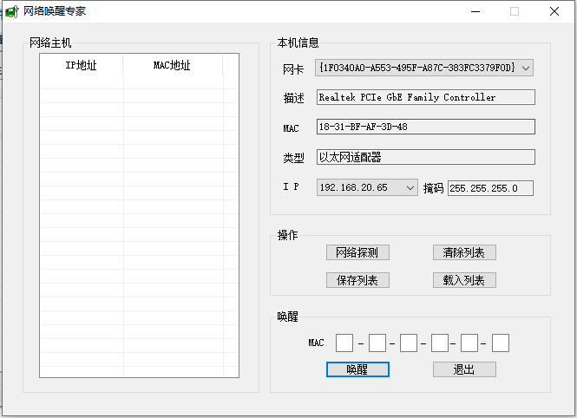Select the MAC地址 column header
577x418 pixels.
(172, 66)
